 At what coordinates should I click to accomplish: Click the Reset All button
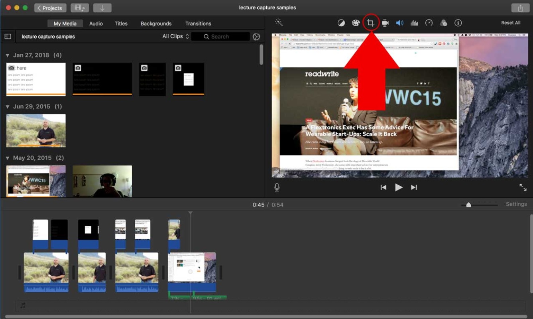511,23
